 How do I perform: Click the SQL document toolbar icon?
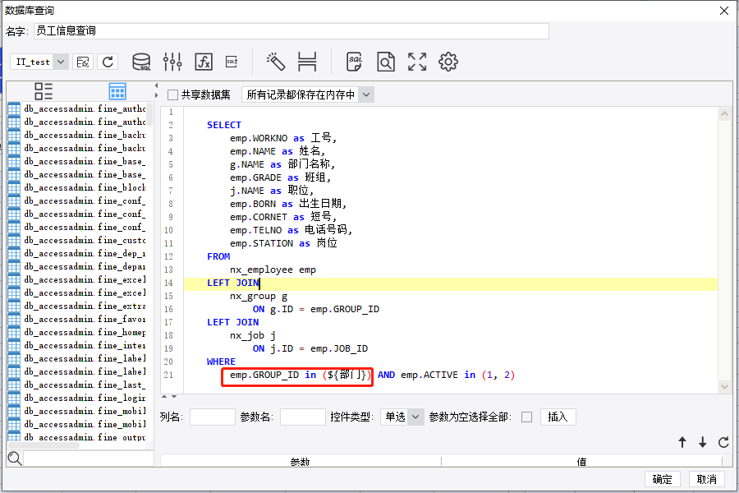pos(355,62)
